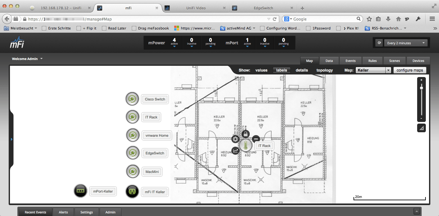Viewport: 439px width, 216px height.
Task: Click the mFi IT Keller power strip icon
Action: pos(132,192)
